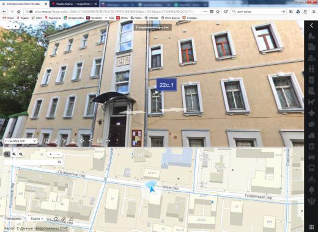
Task: Click the diamond-shaped icon in panorama toolbar
Action: 81,140
